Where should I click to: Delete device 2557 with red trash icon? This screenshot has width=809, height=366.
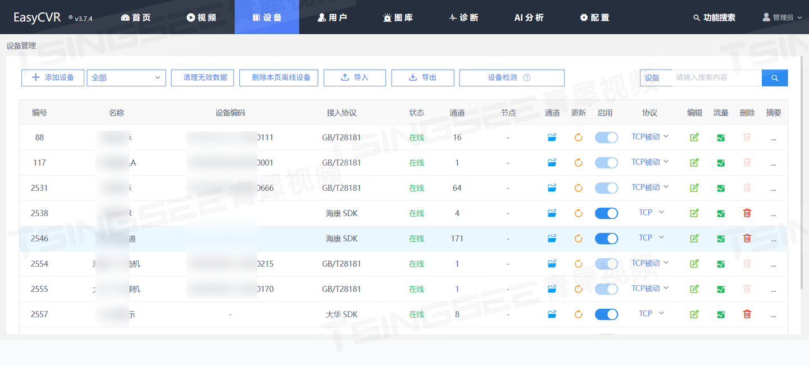point(747,314)
